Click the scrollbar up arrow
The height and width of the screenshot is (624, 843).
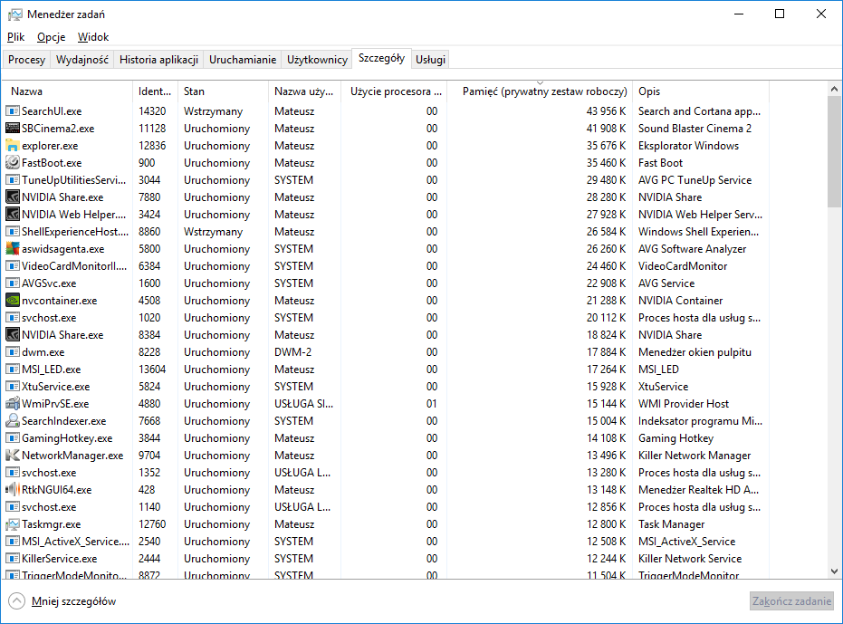tap(834, 89)
